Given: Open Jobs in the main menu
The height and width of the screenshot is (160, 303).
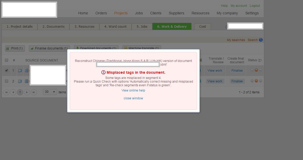Looking at the screenshot, I should pos(139,13).
